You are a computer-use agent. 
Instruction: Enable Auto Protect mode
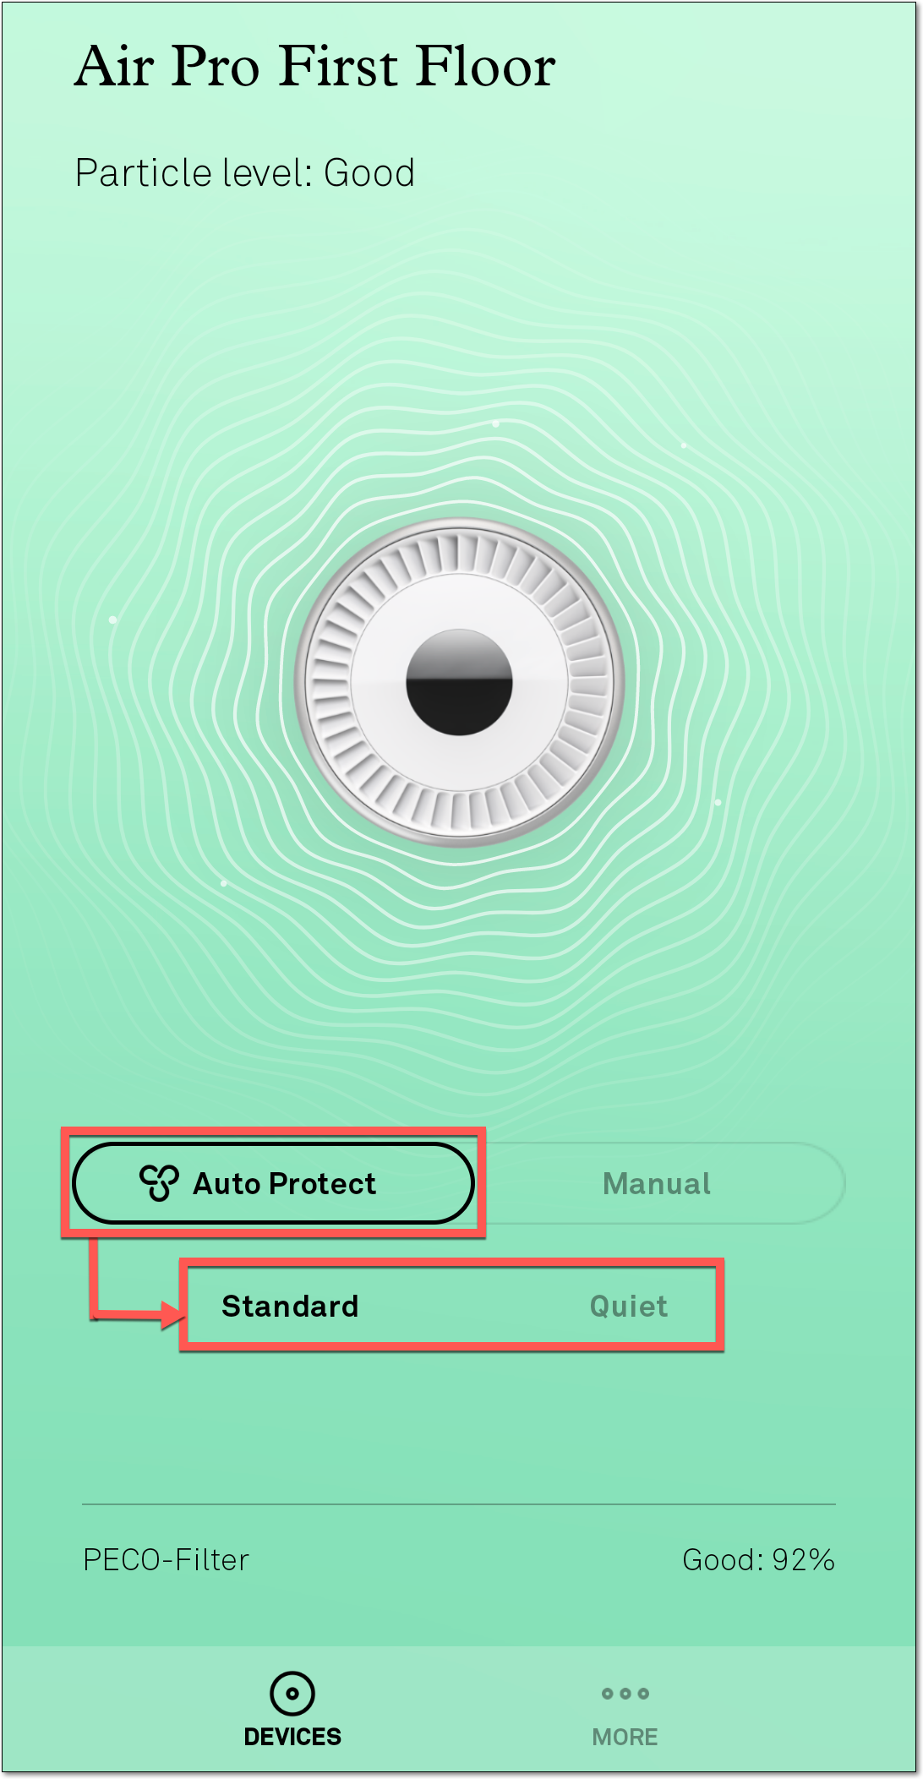273,1183
